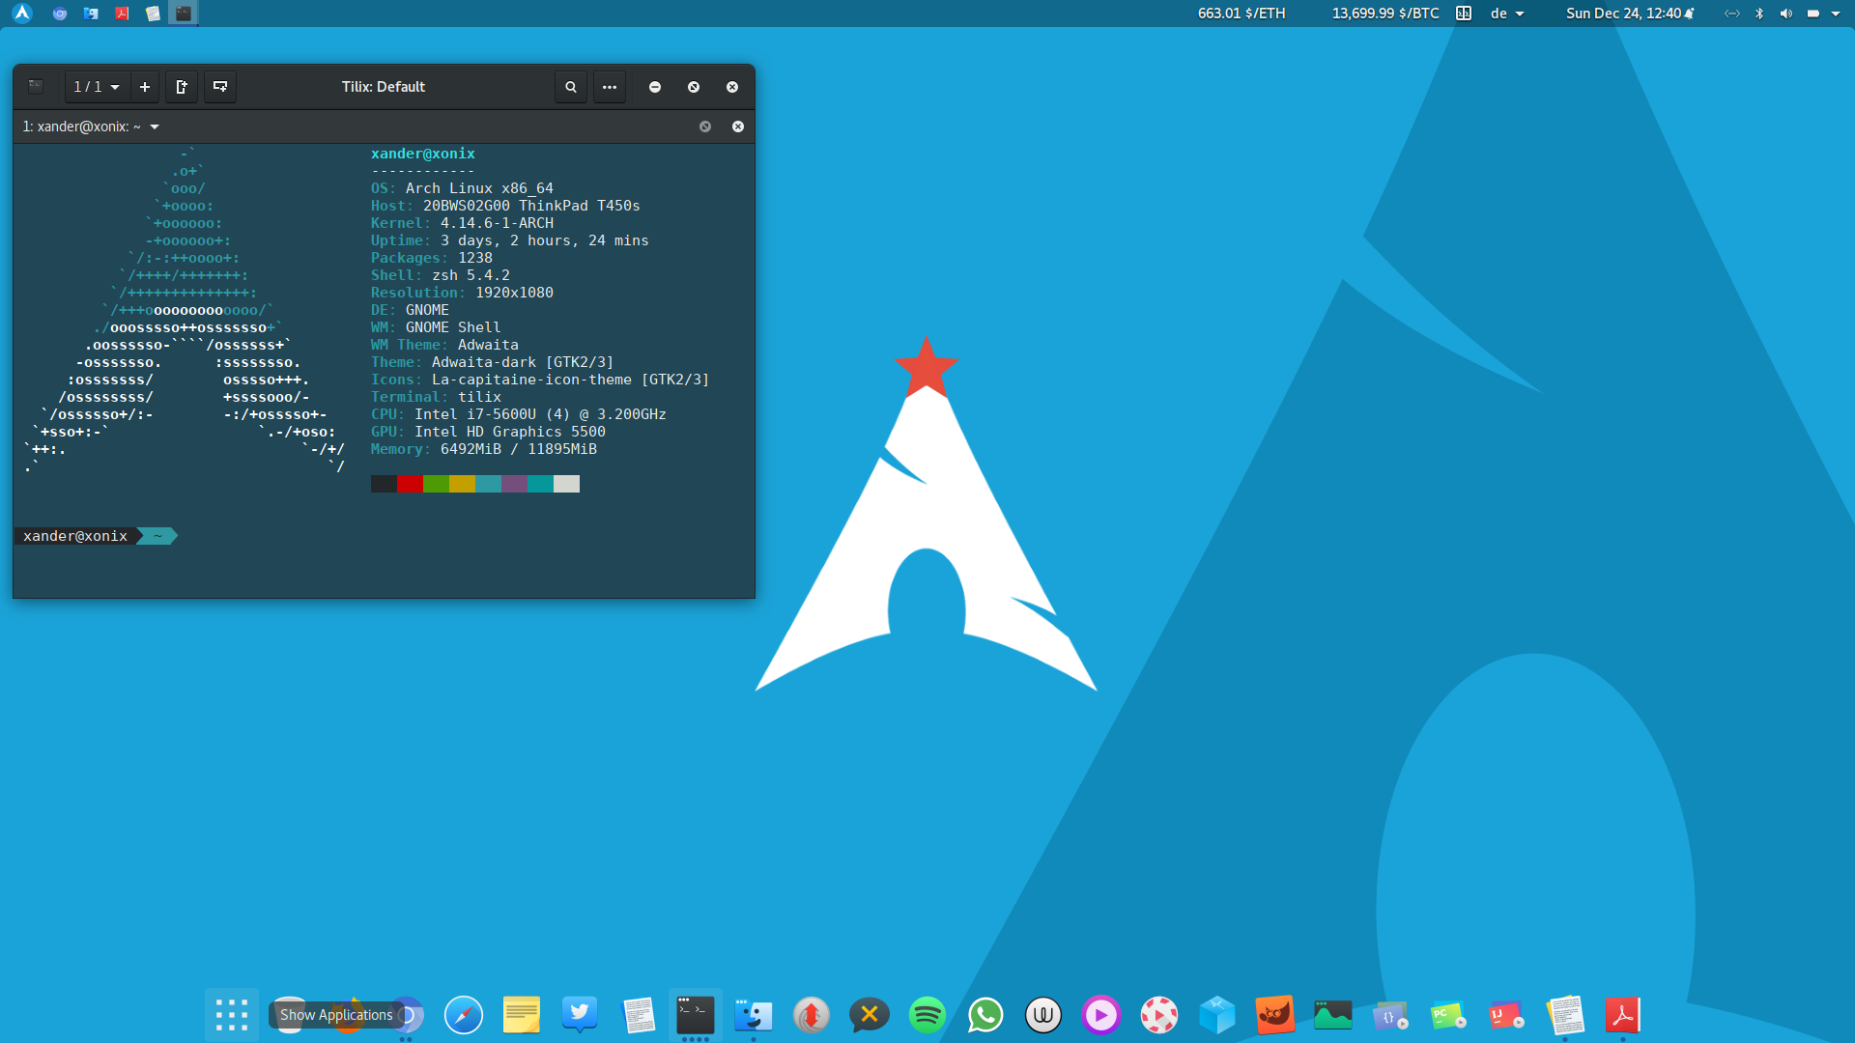1855x1043 pixels.
Task: Add terminal right split button
Action: point(182,87)
